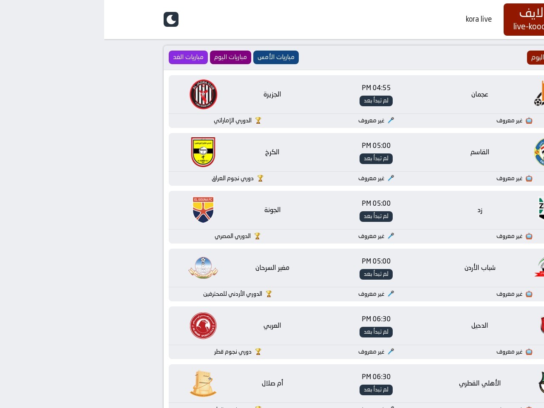Click trophy icon beside دوري نجوم العراق
Image resolution: width=544 pixels, height=408 pixels.
click(260, 178)
